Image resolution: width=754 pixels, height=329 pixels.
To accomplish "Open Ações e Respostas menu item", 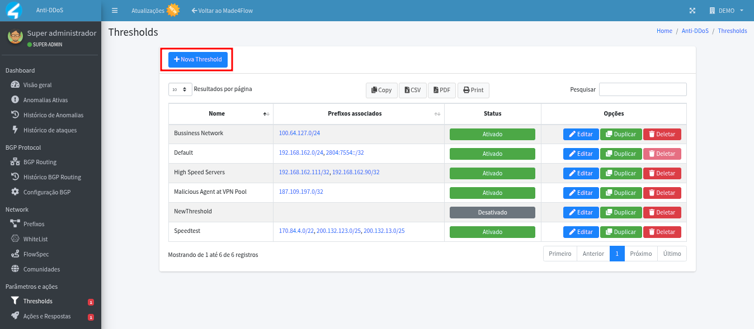I will [x=46, y=316].
